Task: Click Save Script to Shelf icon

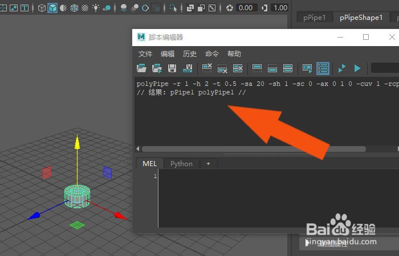Action: click(x=188, y=68)
